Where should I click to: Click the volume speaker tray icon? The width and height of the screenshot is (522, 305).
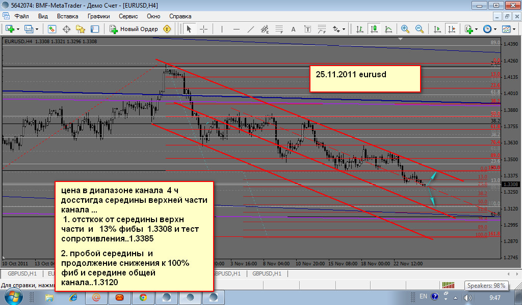(468, 297)
